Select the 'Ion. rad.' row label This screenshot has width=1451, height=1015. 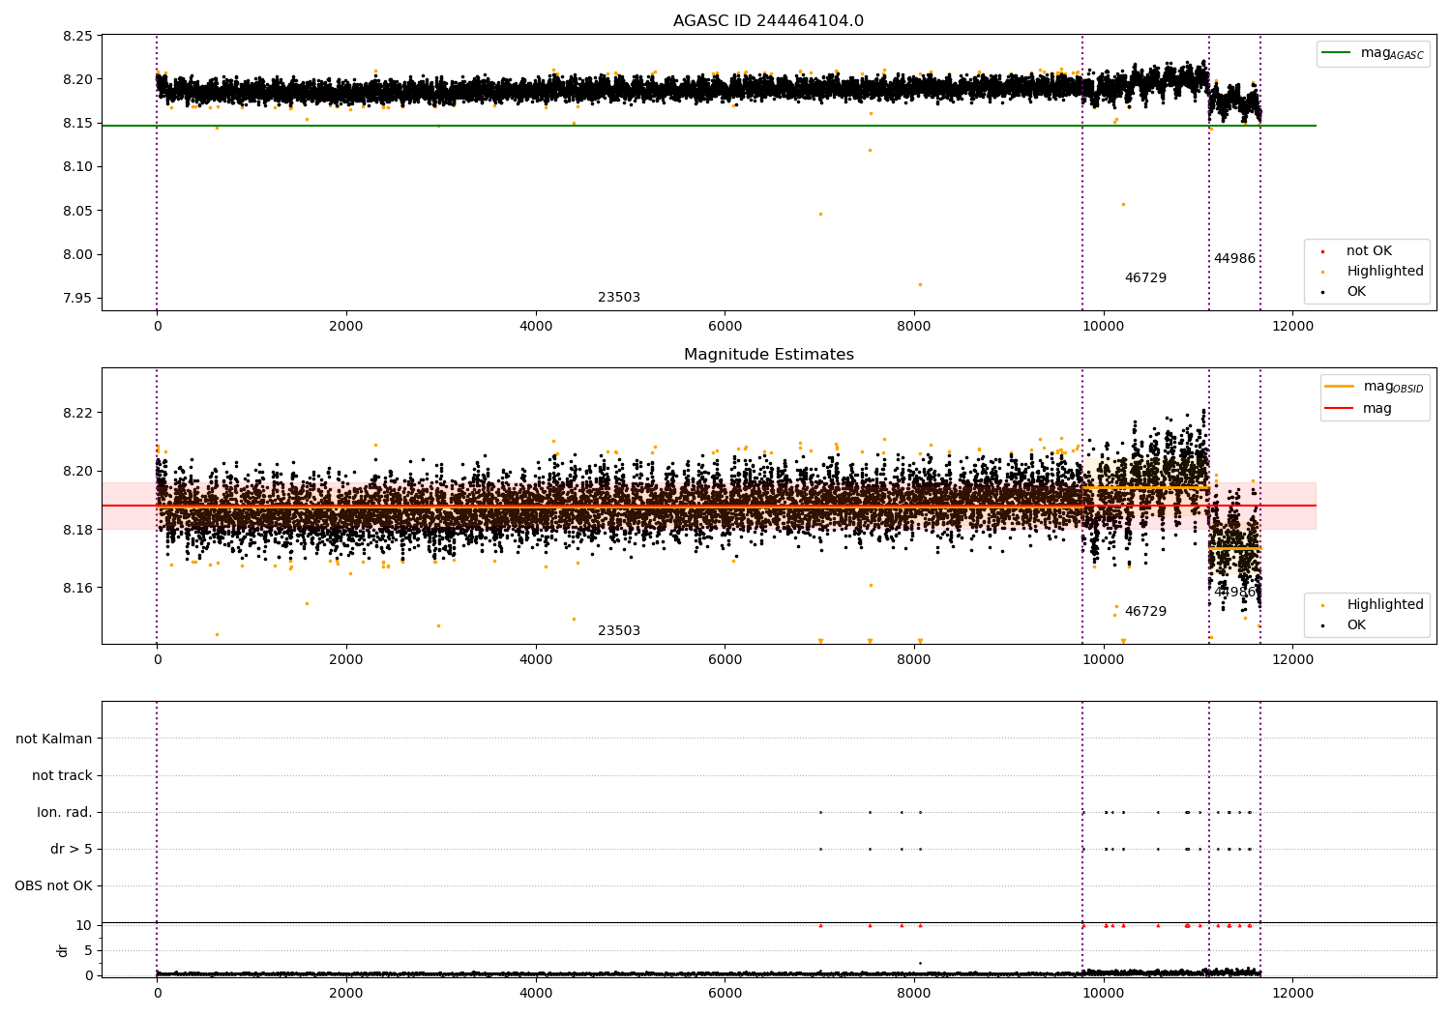65,813
